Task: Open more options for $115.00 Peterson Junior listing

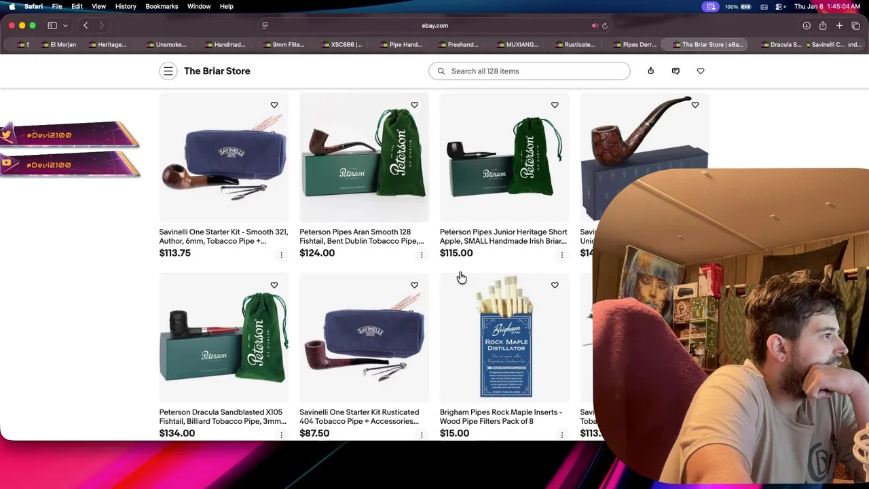Action: coord(561,255)
